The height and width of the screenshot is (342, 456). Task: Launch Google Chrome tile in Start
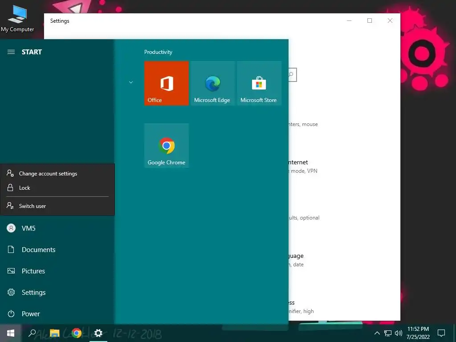(x=167, y=146)
